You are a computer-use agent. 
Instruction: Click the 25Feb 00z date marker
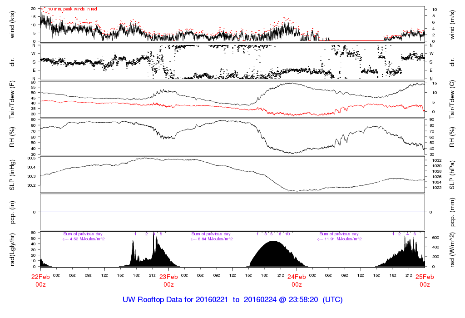click(x=425, y=280)
